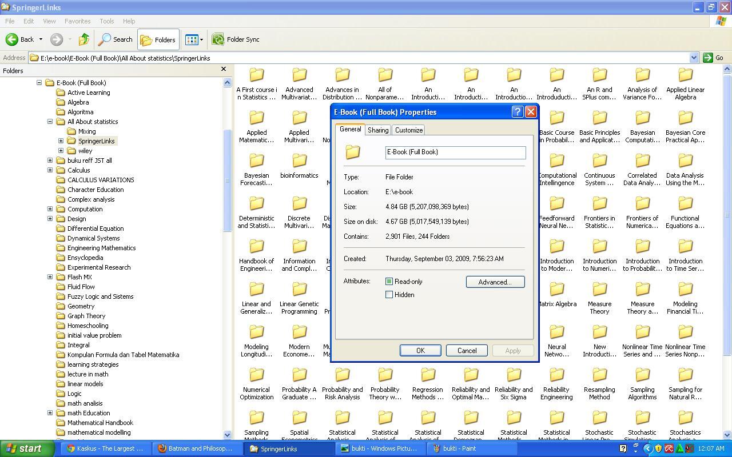Open 'Batman and Philosop...' taskbar window
This screenshot has width=732, height=457.
click(x=197, y=448)
